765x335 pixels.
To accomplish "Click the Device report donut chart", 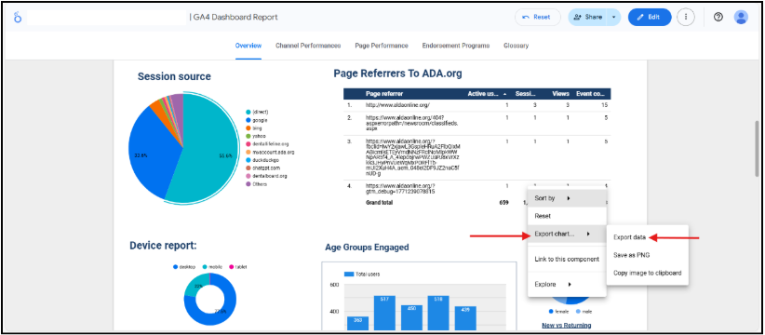I will (x=210, y=299).
